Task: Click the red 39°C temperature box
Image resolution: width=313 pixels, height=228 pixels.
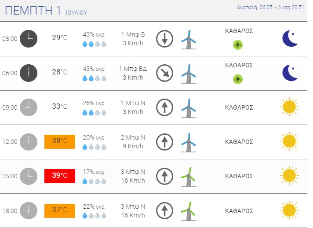Action: click(60, 176)
